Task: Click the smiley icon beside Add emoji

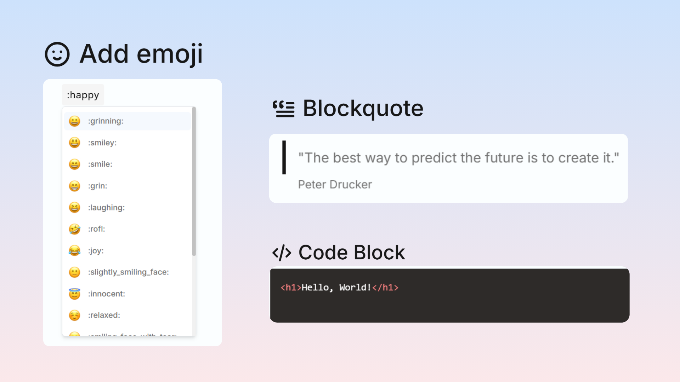Action: tap(57, 54)
